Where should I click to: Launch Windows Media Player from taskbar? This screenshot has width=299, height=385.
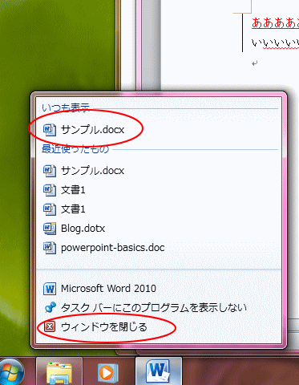tap(108, 372)
